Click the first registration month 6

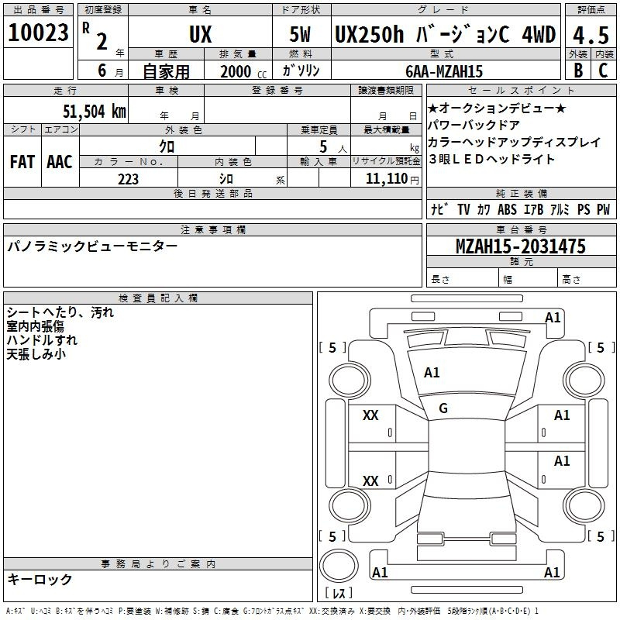(102, 71)
